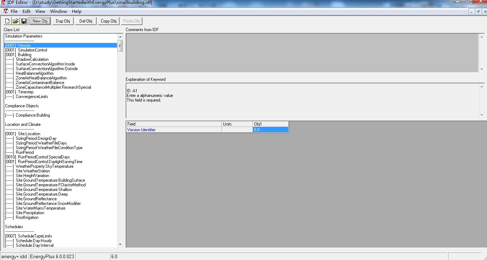Select SimulationControl in the class list

click(x=32, y=50)
